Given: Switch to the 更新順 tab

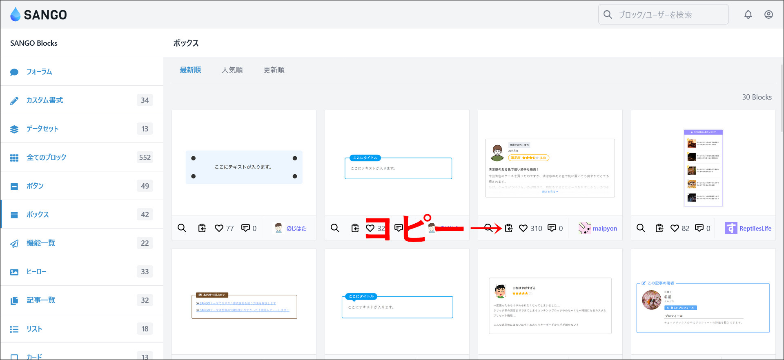Looking at the screenshot, I should (x=274, y=70).
